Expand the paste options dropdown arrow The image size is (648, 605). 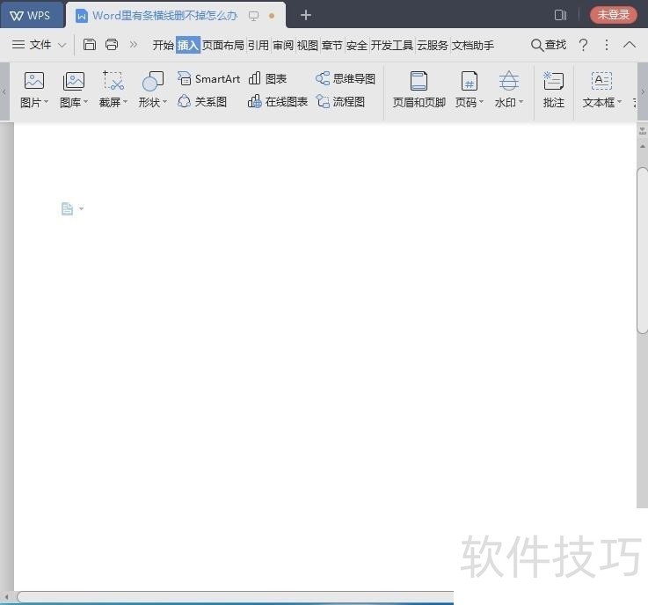click(x=81, y=208)
